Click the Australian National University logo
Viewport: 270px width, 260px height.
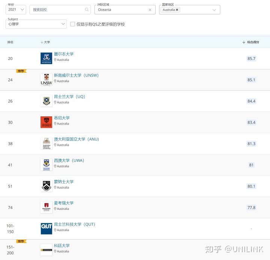tap(46, 143)
